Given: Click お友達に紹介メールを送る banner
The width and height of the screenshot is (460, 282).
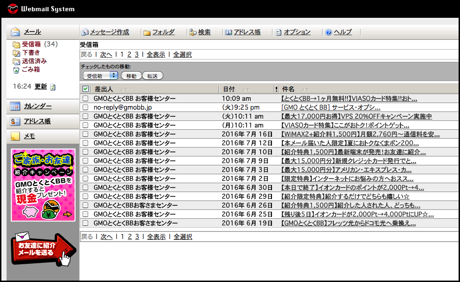Looking at the screenshot, I should coord(44,249).
